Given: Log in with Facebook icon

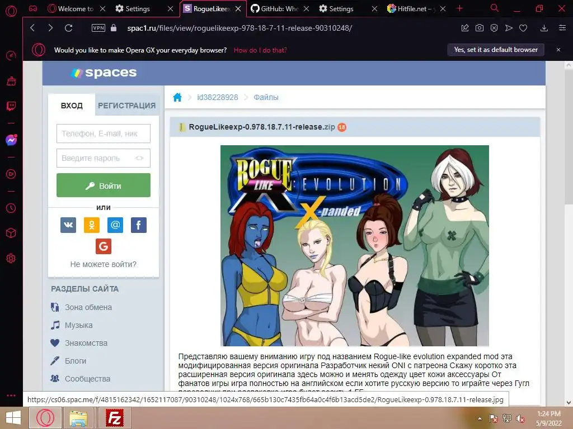Looking at the screenshot, I should point(139,225).
